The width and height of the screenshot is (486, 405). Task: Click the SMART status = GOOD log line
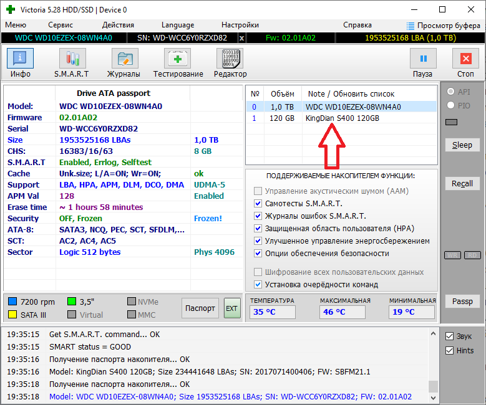click(90, 347)
